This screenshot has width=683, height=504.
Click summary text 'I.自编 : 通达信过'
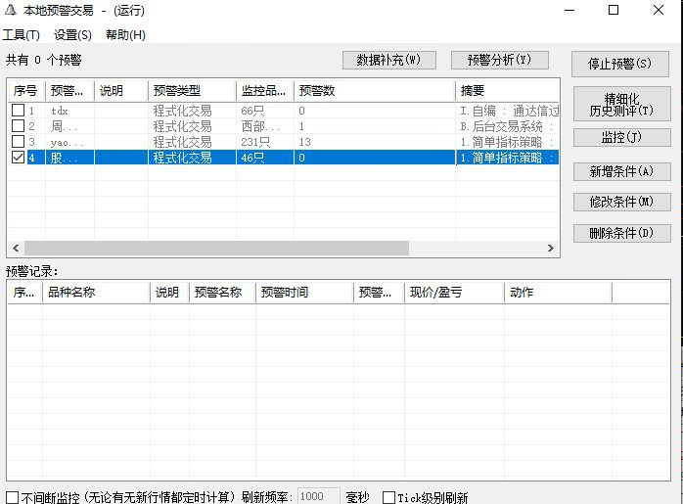pyautogui.click(x=509, y=111)
